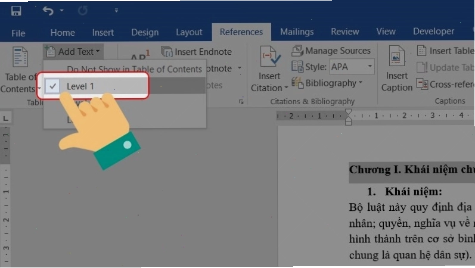Select Do Not Show in Table of Contents
This screenshot has width=475, height=268.
point(134,69)
